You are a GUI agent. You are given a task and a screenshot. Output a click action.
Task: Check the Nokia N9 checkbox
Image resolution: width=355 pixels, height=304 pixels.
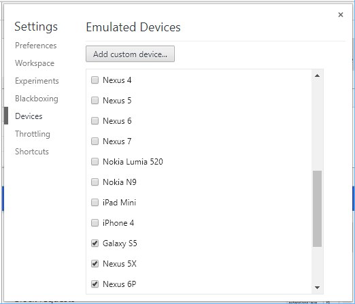coord(95,182)
